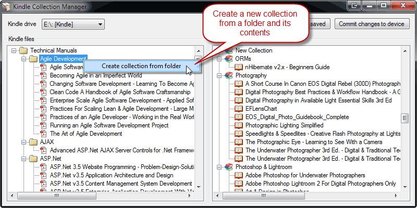The height and width of the screenshot is (208, 417).
Task: Click the Photoshop & Lightroom collection books icon
Action: [229, 167]
